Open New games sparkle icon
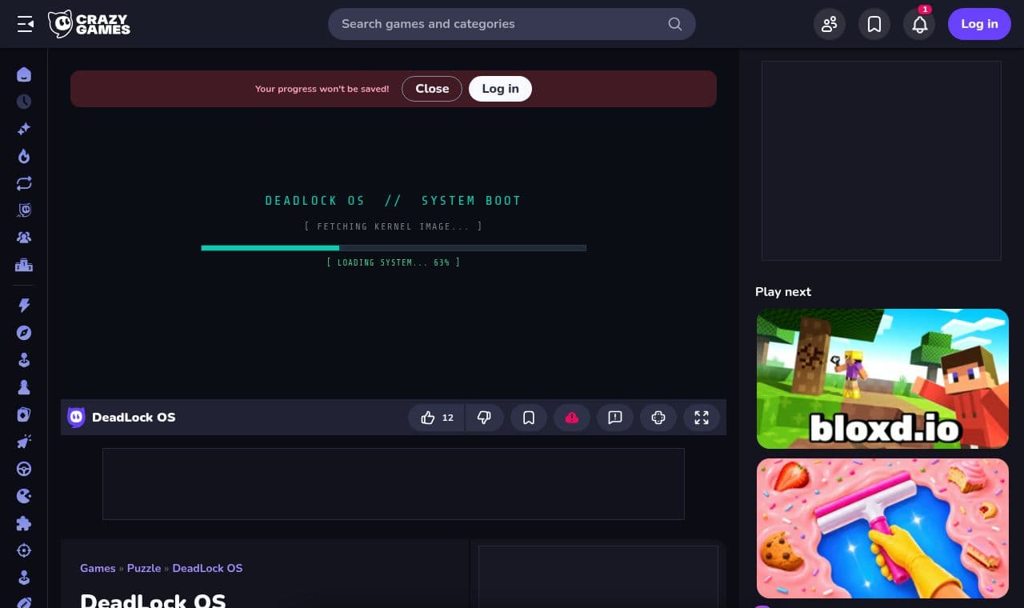1024x608 pixels. point(24,129)
